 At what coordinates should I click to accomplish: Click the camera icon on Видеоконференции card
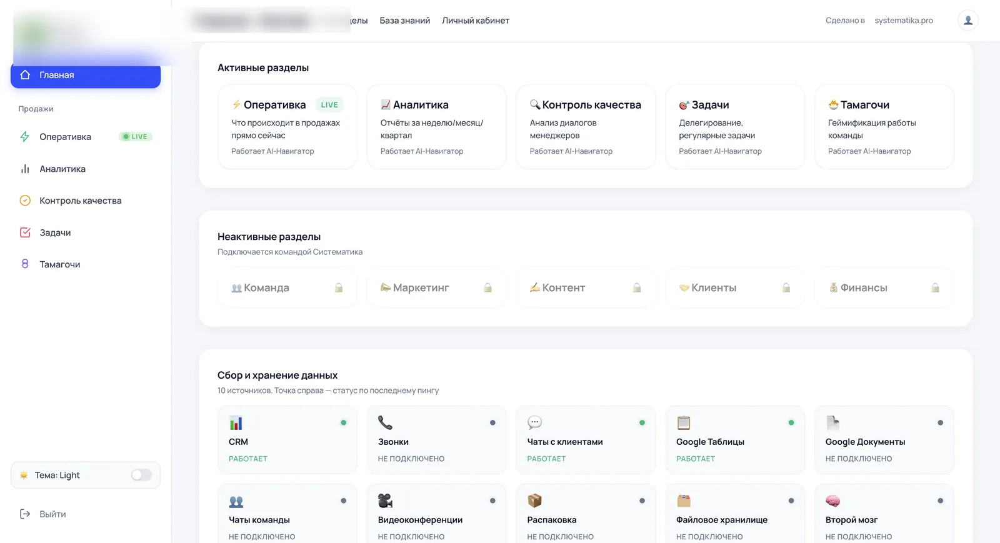(x=385, y=501)
